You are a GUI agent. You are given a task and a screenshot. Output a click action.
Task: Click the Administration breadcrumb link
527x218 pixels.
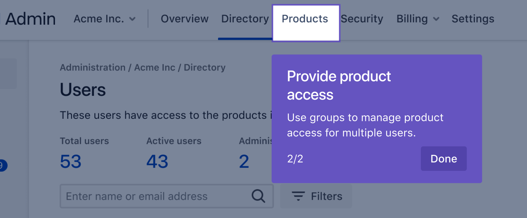[93, 67]
